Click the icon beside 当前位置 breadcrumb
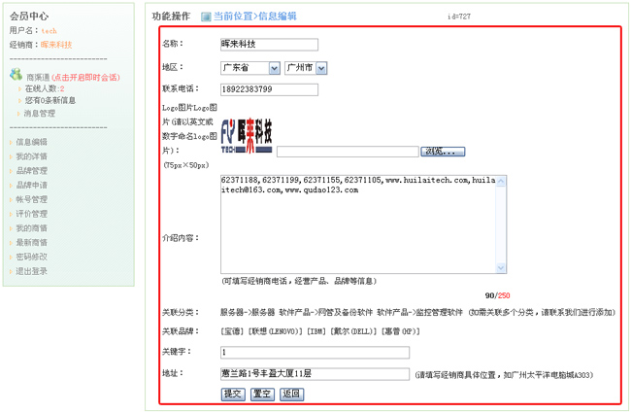Screen dimensions: 631x413 pyautogui.click(x=206, y=17)
